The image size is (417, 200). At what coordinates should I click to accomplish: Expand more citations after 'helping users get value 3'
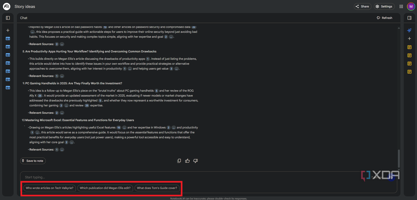[176, 69]
